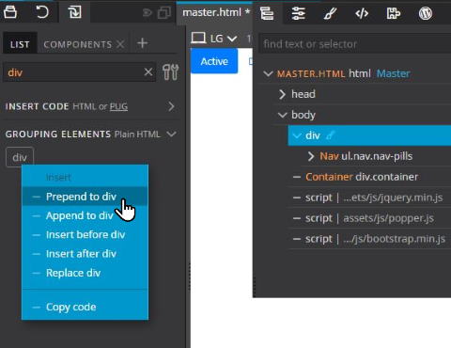Click the head row label
This screenshot has width=451, height=348.
tap(303, 94)
